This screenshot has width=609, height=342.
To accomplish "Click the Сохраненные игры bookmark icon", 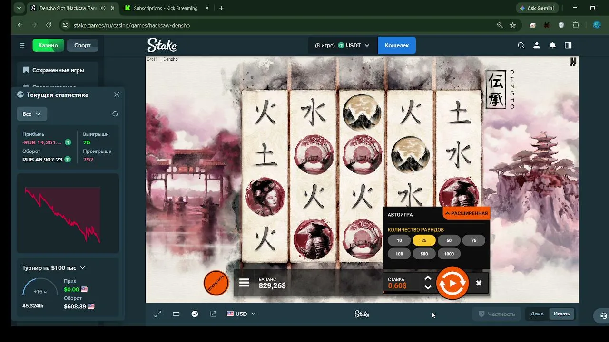I will point(26,70).
